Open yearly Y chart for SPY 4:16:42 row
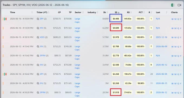The height and width of the screenshot is (98, 184). point(180,74)
